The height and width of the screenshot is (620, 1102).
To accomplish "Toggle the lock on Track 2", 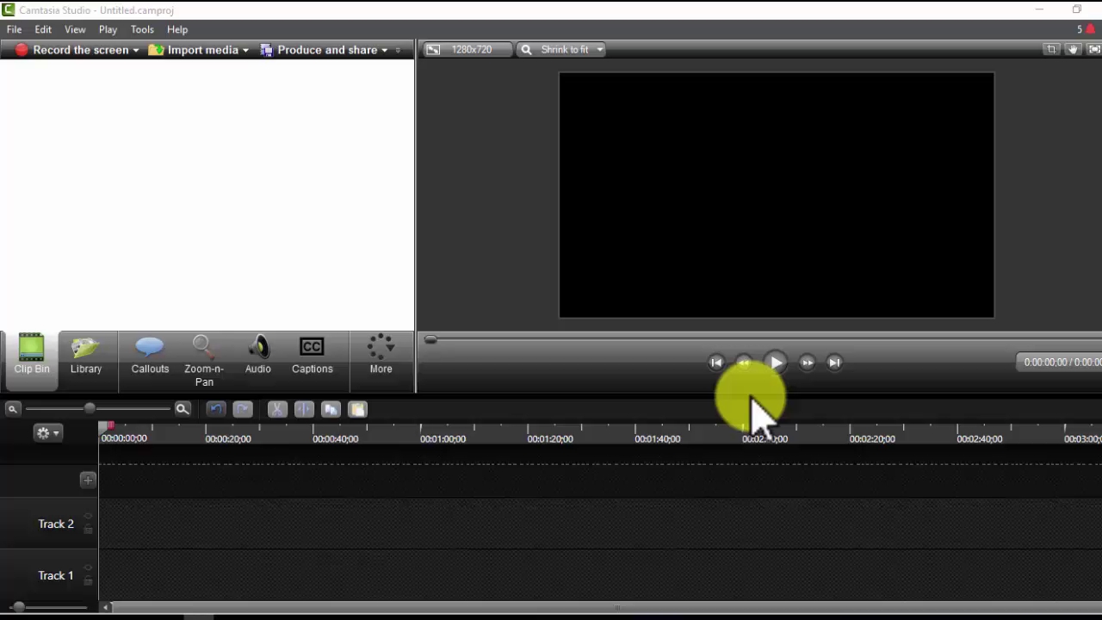I will click(x=88, y=530).
